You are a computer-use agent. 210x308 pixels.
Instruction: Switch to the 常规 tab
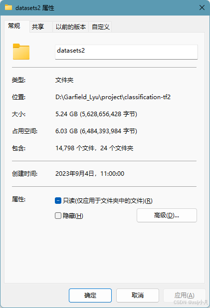point(14,26)
